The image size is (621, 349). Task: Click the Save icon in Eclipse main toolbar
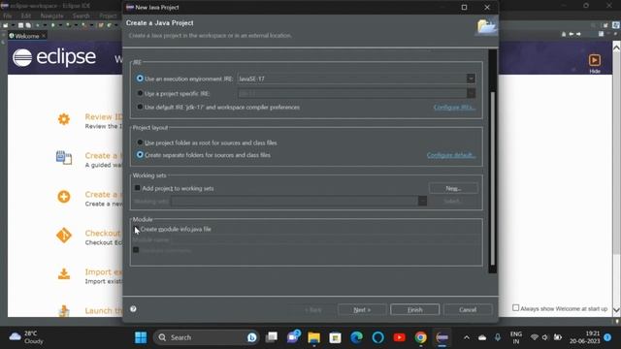pyautogui.click(x=20, y=25)
